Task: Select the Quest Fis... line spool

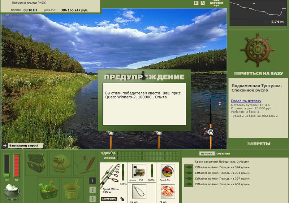Action: (168, 171)
